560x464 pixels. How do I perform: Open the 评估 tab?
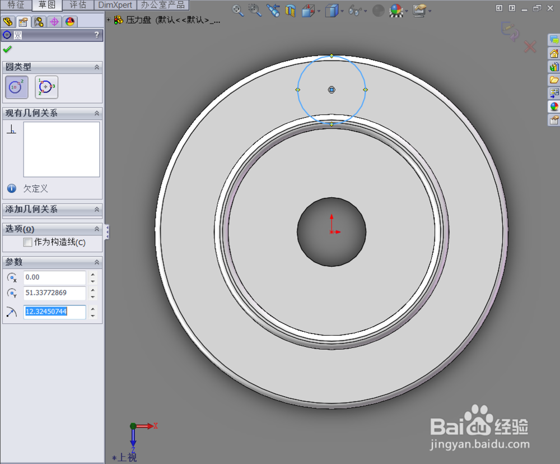tap(78, 5)
